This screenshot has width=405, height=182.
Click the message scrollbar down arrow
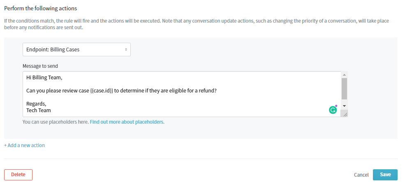(345, 106)
